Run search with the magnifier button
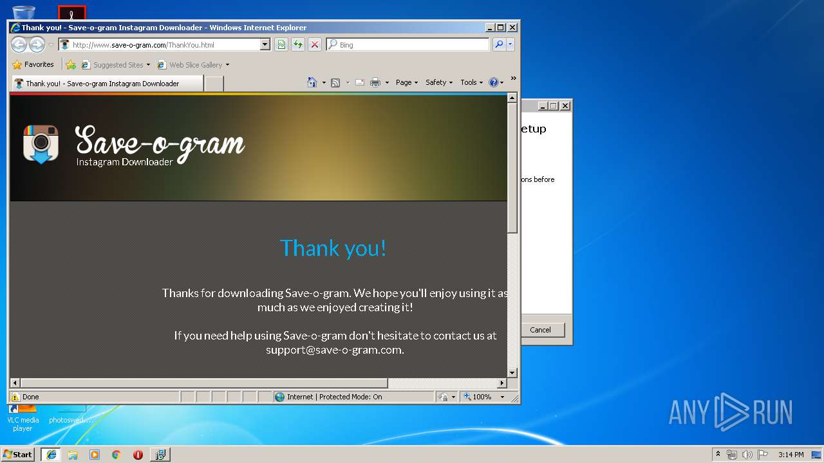This screenshot has width=824, height=463. point(499,44)
